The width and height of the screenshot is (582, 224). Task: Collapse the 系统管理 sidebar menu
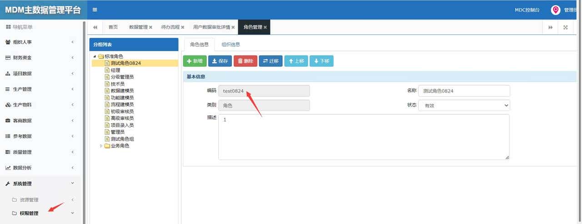click(x=40, y=184)
